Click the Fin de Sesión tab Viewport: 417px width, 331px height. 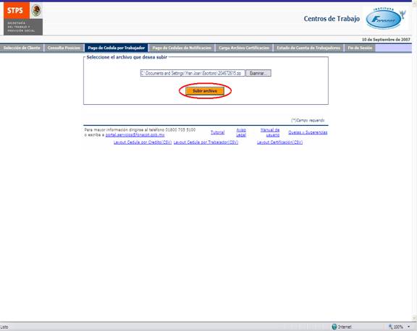coord(360,48)
